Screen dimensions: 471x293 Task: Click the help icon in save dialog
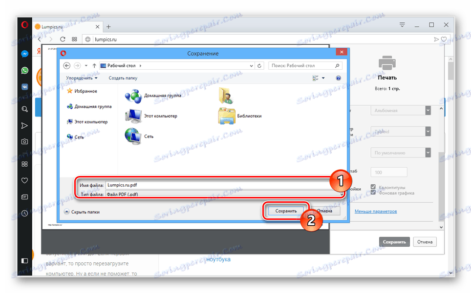[x=338, y=78]
